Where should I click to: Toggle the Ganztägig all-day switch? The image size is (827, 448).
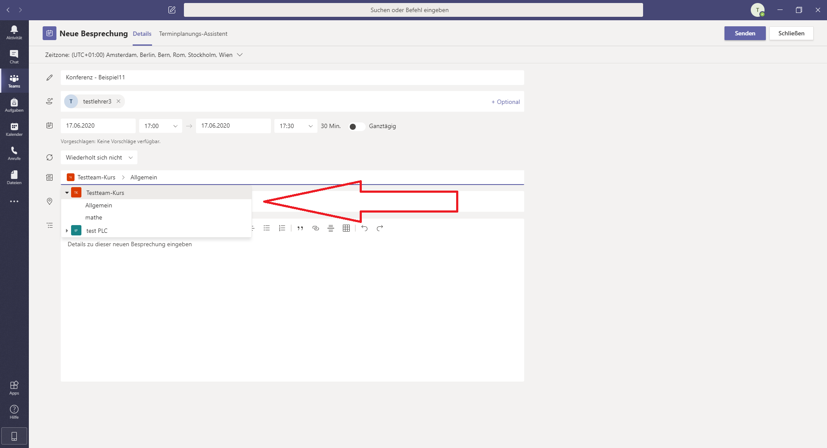click(x=356, y=126)
